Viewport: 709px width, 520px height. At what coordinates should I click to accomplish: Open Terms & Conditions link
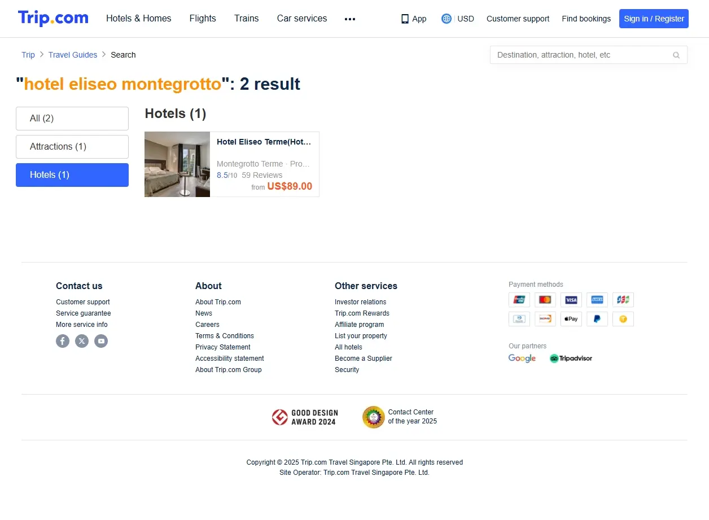coord(225,336)
